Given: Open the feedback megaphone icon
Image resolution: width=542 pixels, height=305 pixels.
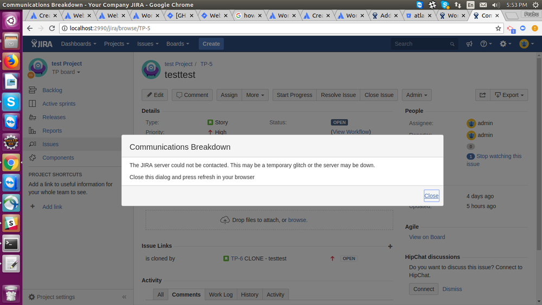Looking at the screenshot, I should coord(469,44).
